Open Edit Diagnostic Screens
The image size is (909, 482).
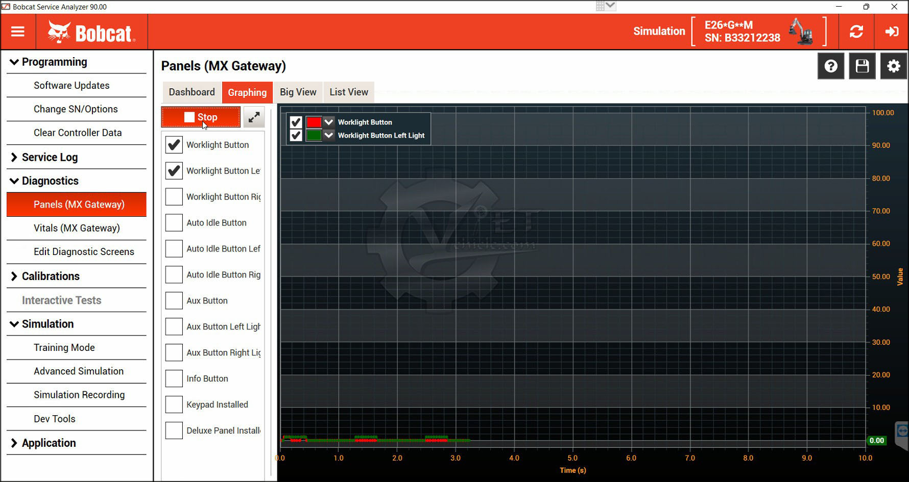coord(77,252)
